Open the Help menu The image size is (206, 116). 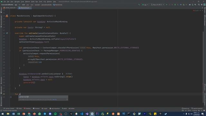click(54, 2)
